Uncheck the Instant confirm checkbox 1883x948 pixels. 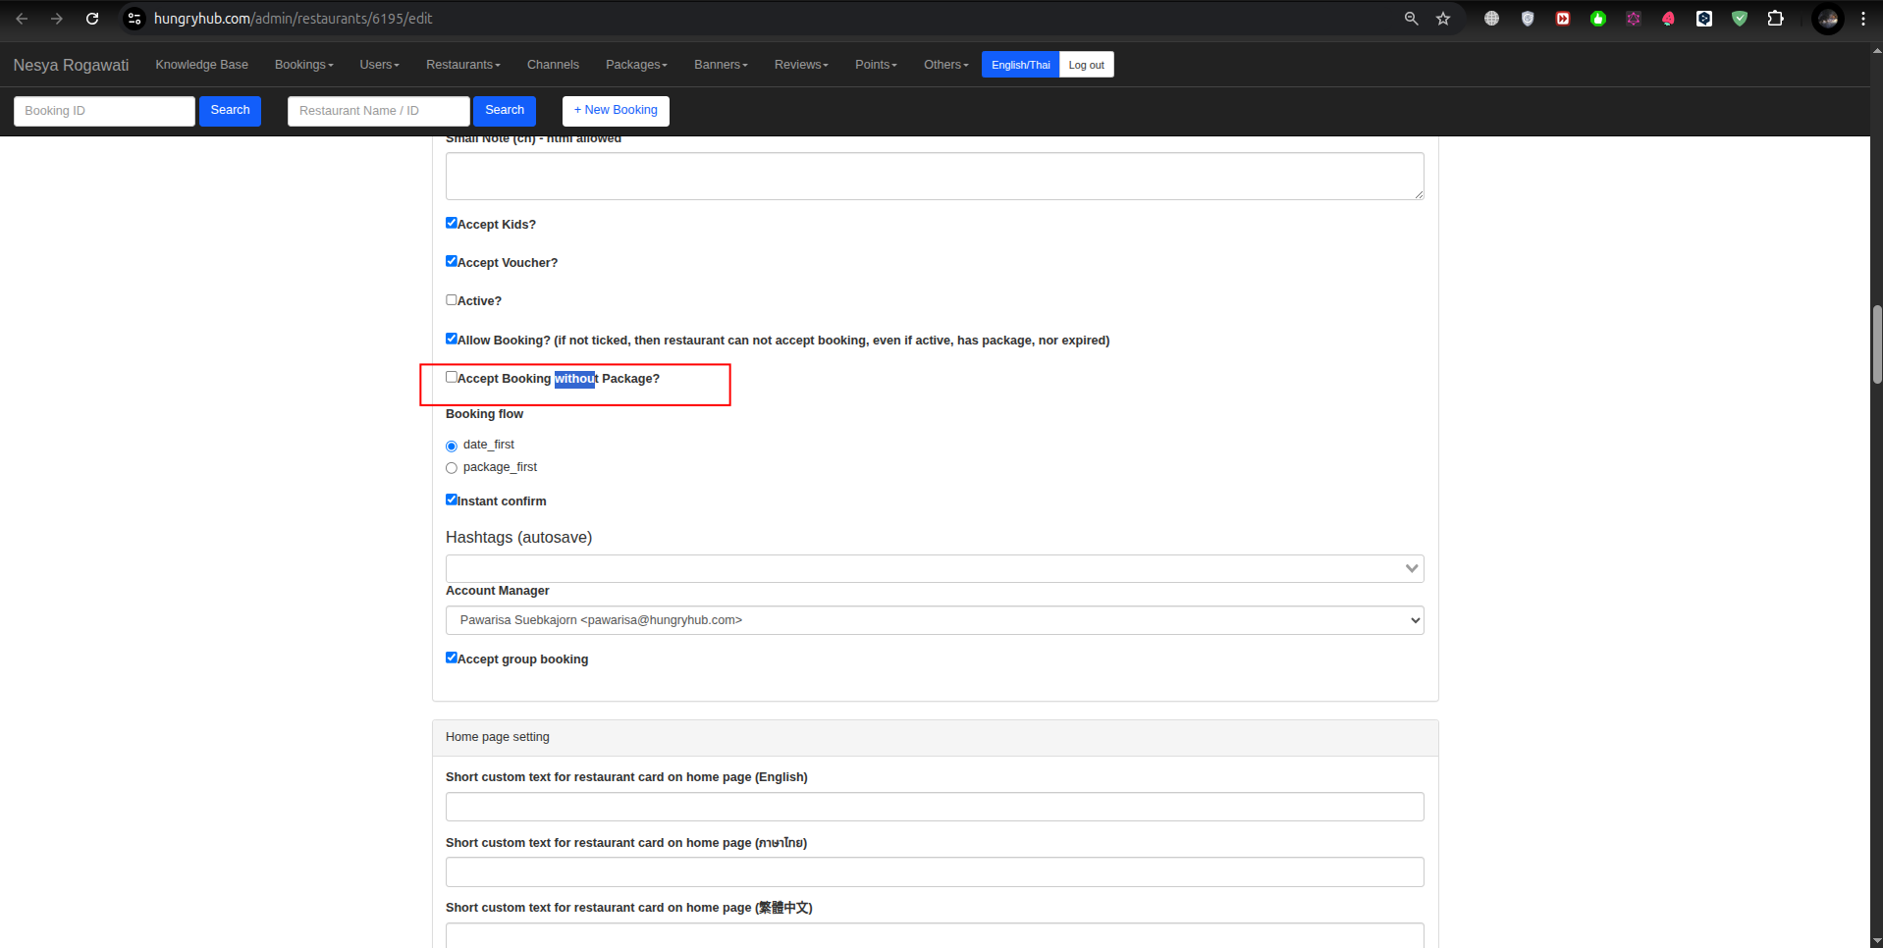[452, 500]
